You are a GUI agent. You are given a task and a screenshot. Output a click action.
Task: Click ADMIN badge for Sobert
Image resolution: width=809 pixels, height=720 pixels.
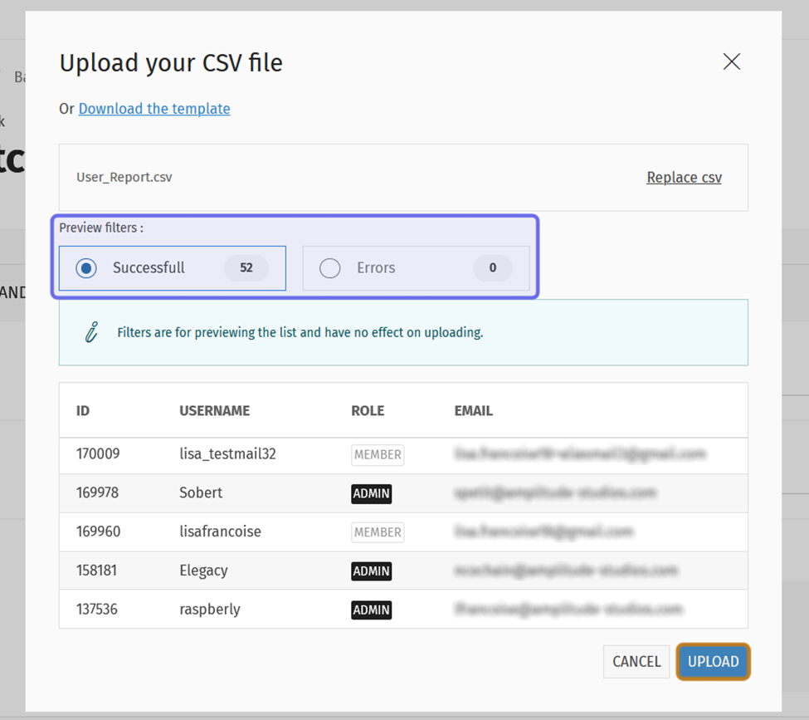(372, 494)
